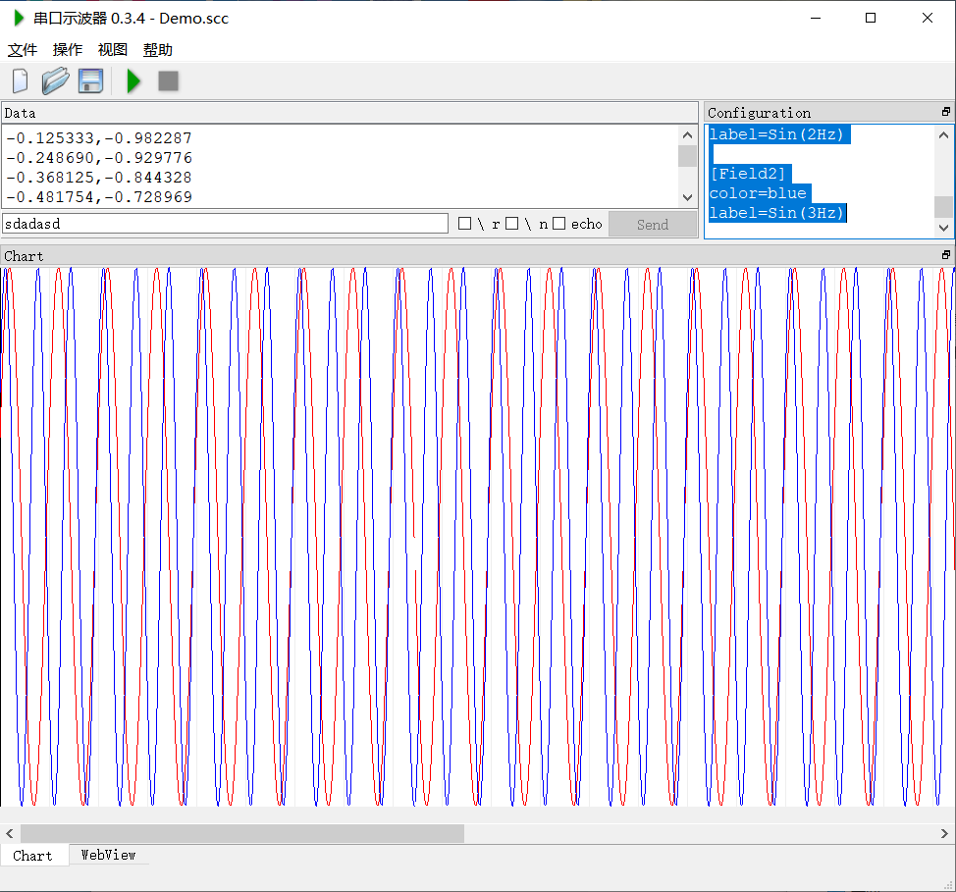Click the Data panel scrollbar thumb

coord(688,156)
